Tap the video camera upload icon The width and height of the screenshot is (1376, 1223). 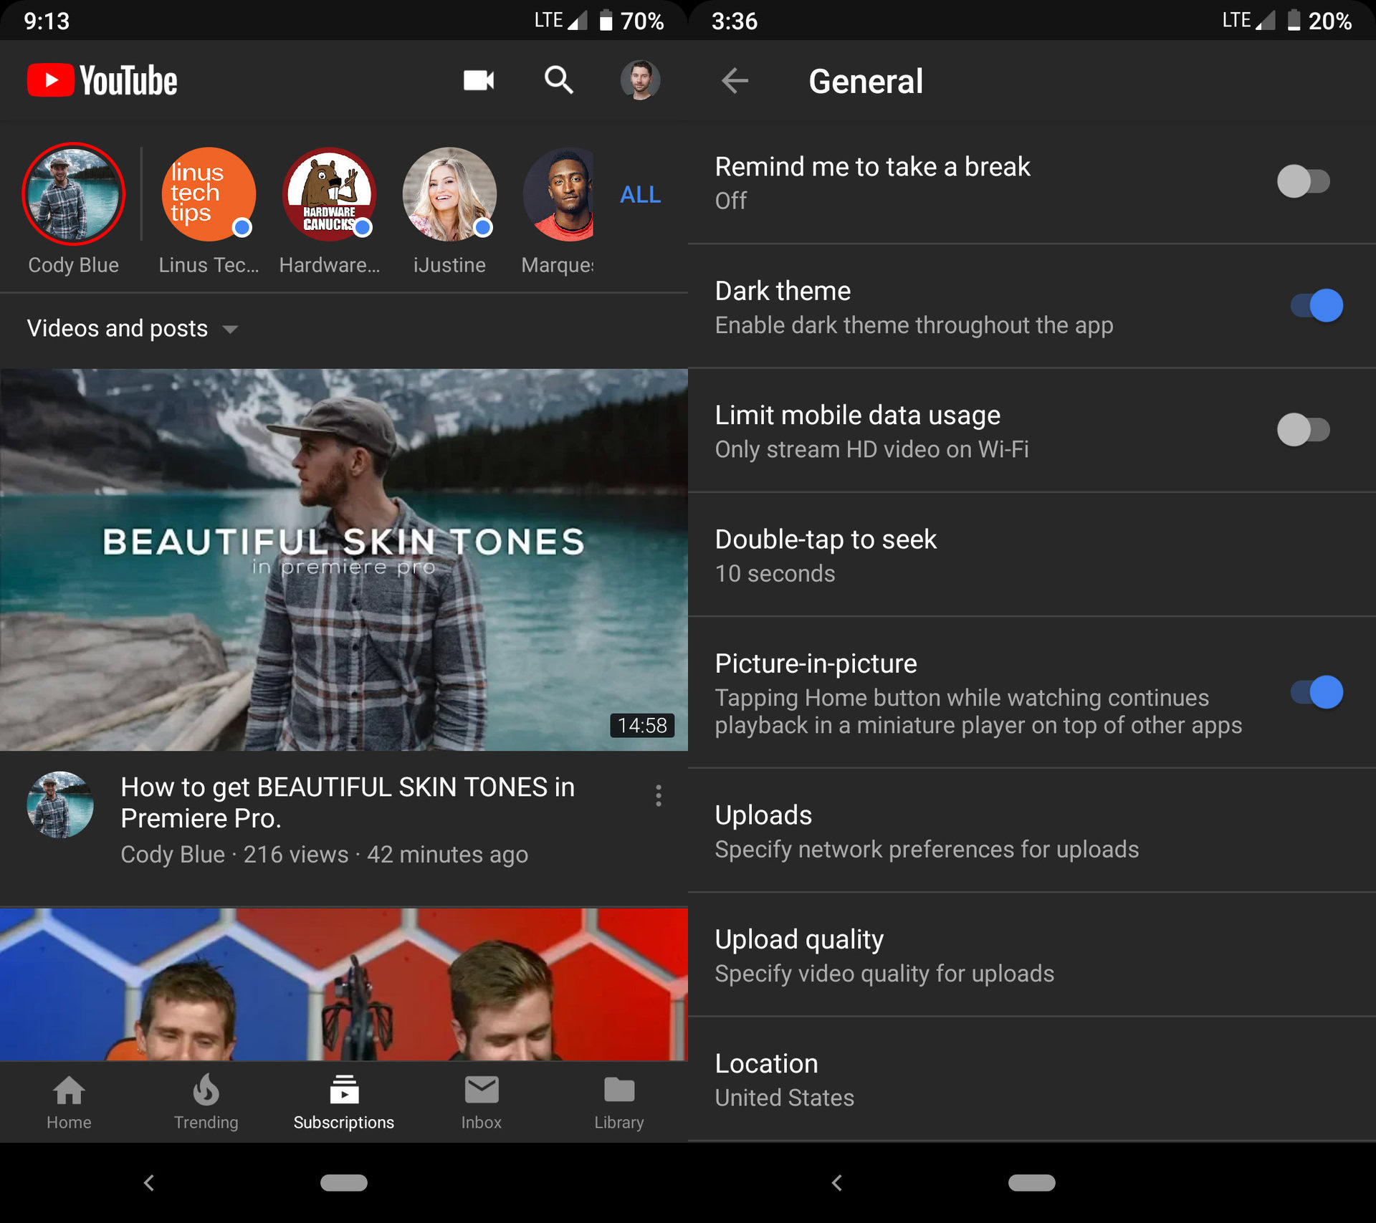(478, 80)
